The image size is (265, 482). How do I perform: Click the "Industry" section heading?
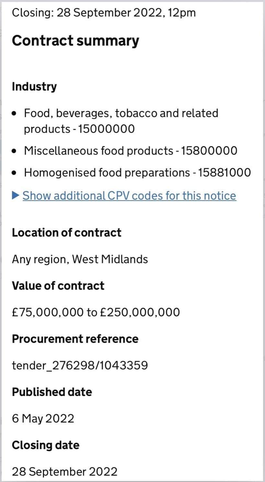pos(34,87)
